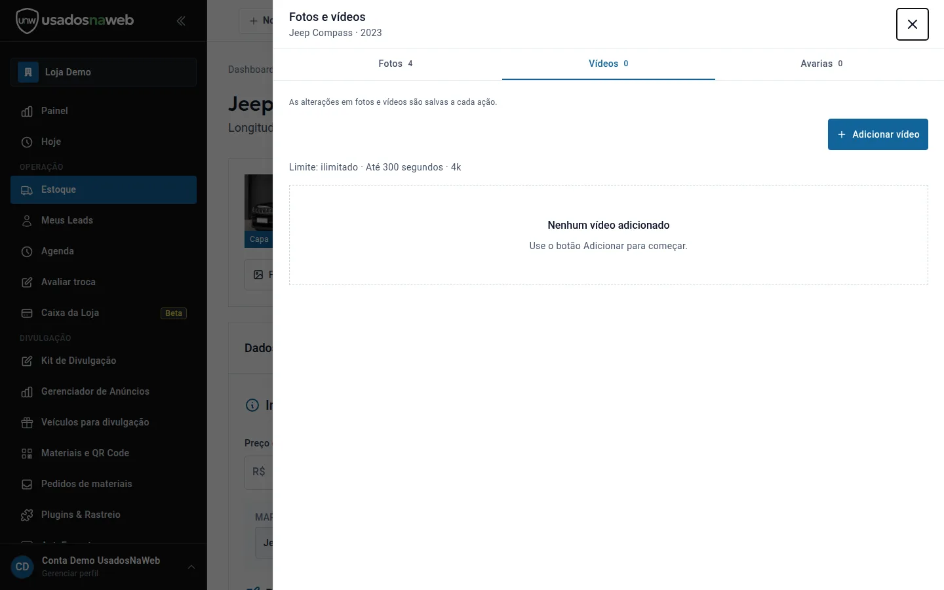Viewport: 944px width, 590px height.
Task: Open Plugins & Rastreio menu item
Action: [x=104, y=515]
